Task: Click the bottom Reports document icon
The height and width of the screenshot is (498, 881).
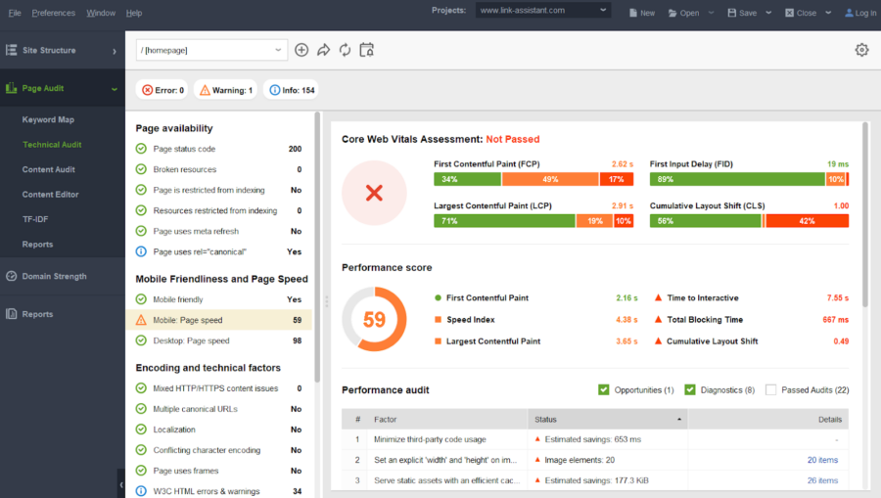Action: coord(11,314)
